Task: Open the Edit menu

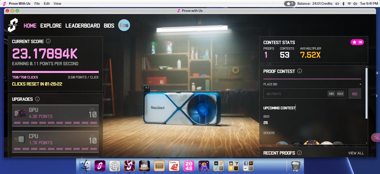Action: pyautogui.click(x=47, y=3)
